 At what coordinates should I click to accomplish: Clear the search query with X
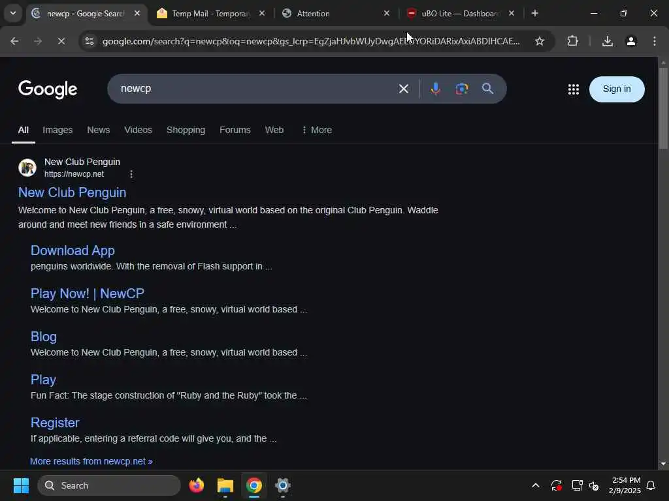(404, 89)
